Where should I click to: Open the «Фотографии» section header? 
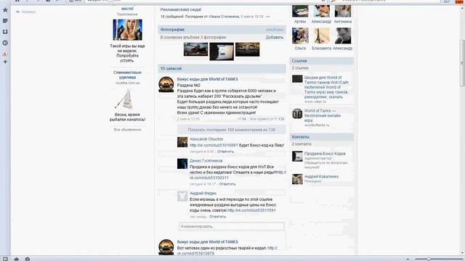tap(172, 30)
